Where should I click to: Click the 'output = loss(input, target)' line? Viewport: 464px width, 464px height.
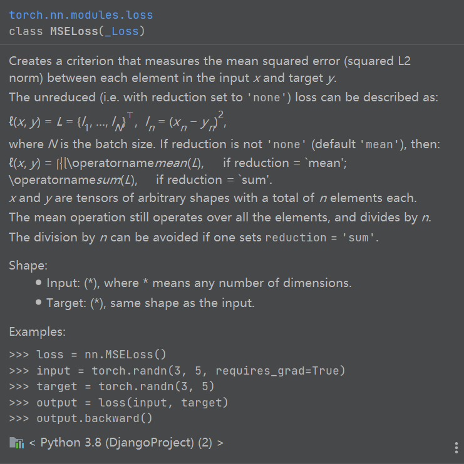[x=132, y=402]
